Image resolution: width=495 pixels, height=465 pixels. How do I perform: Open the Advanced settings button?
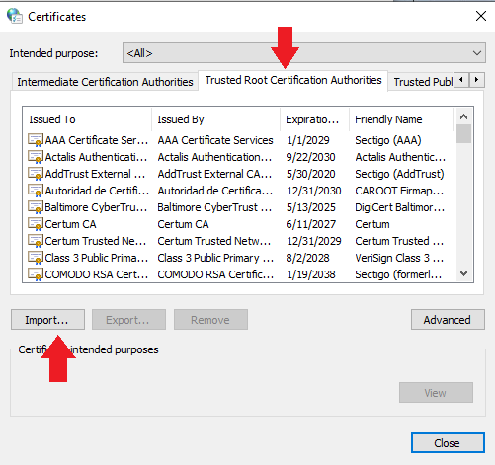pyautogui.click(x=448, y=320)
